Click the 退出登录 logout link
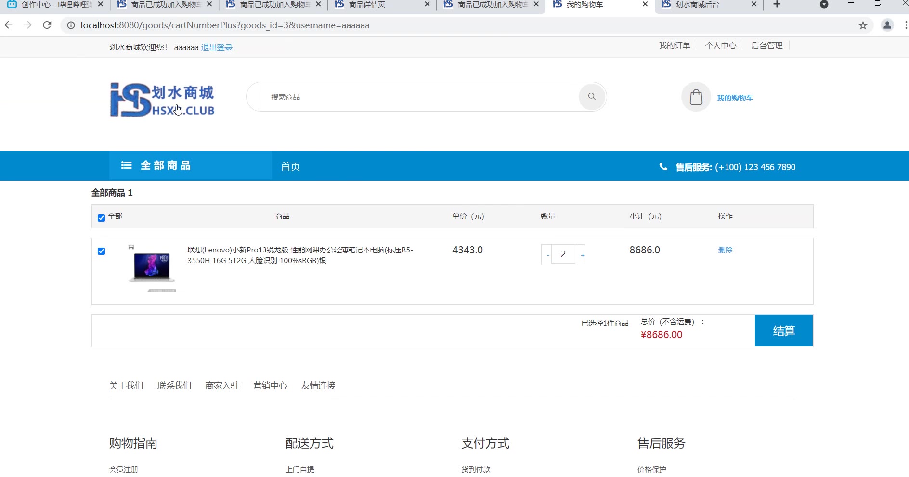The width and height of the screenshot is (909, 477). pyautogui.click(x=217, y=47)
